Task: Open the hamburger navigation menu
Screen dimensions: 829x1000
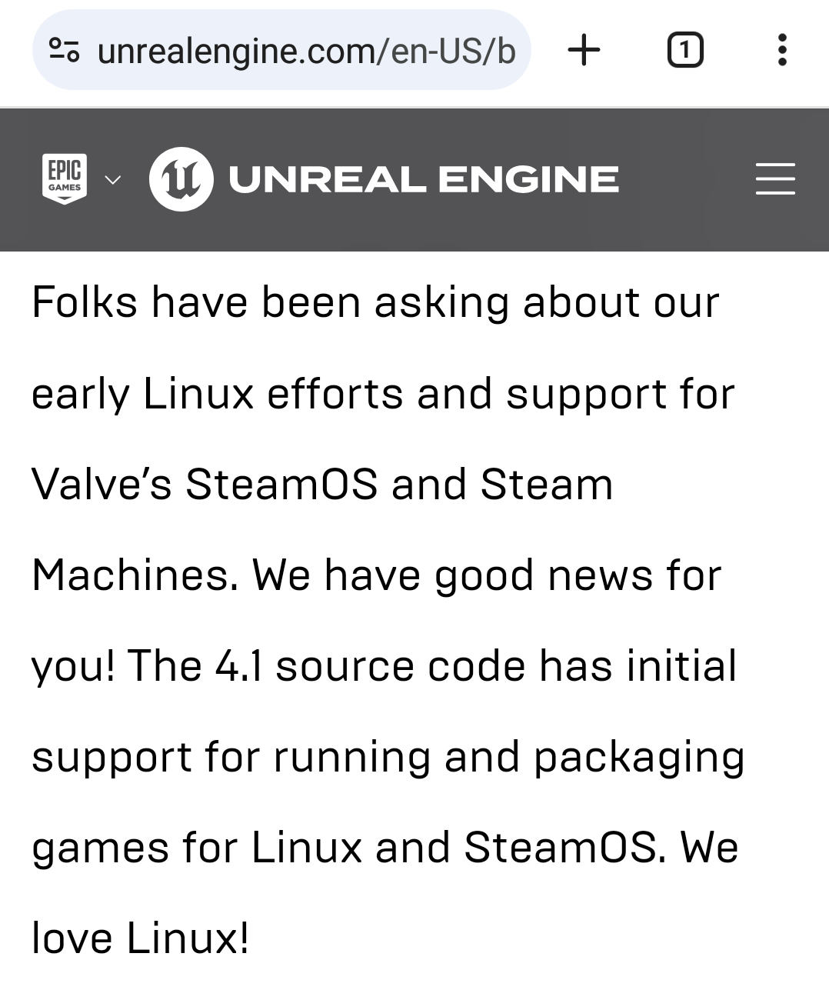Action: 774,179
